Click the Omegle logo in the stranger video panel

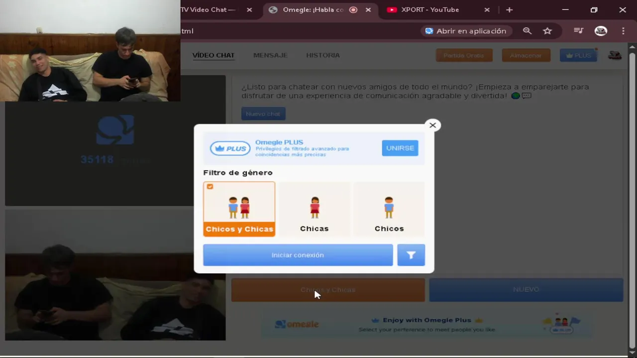pyautogui.click(x=115, y=130)
